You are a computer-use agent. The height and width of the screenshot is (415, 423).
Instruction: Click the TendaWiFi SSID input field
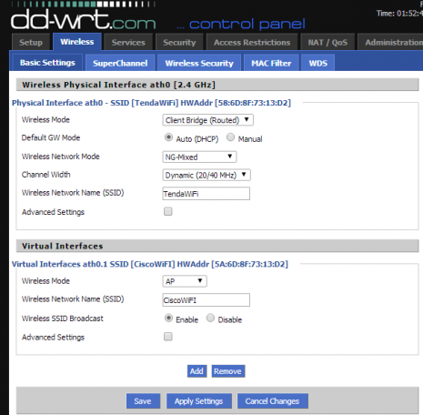tap(206, 194)
